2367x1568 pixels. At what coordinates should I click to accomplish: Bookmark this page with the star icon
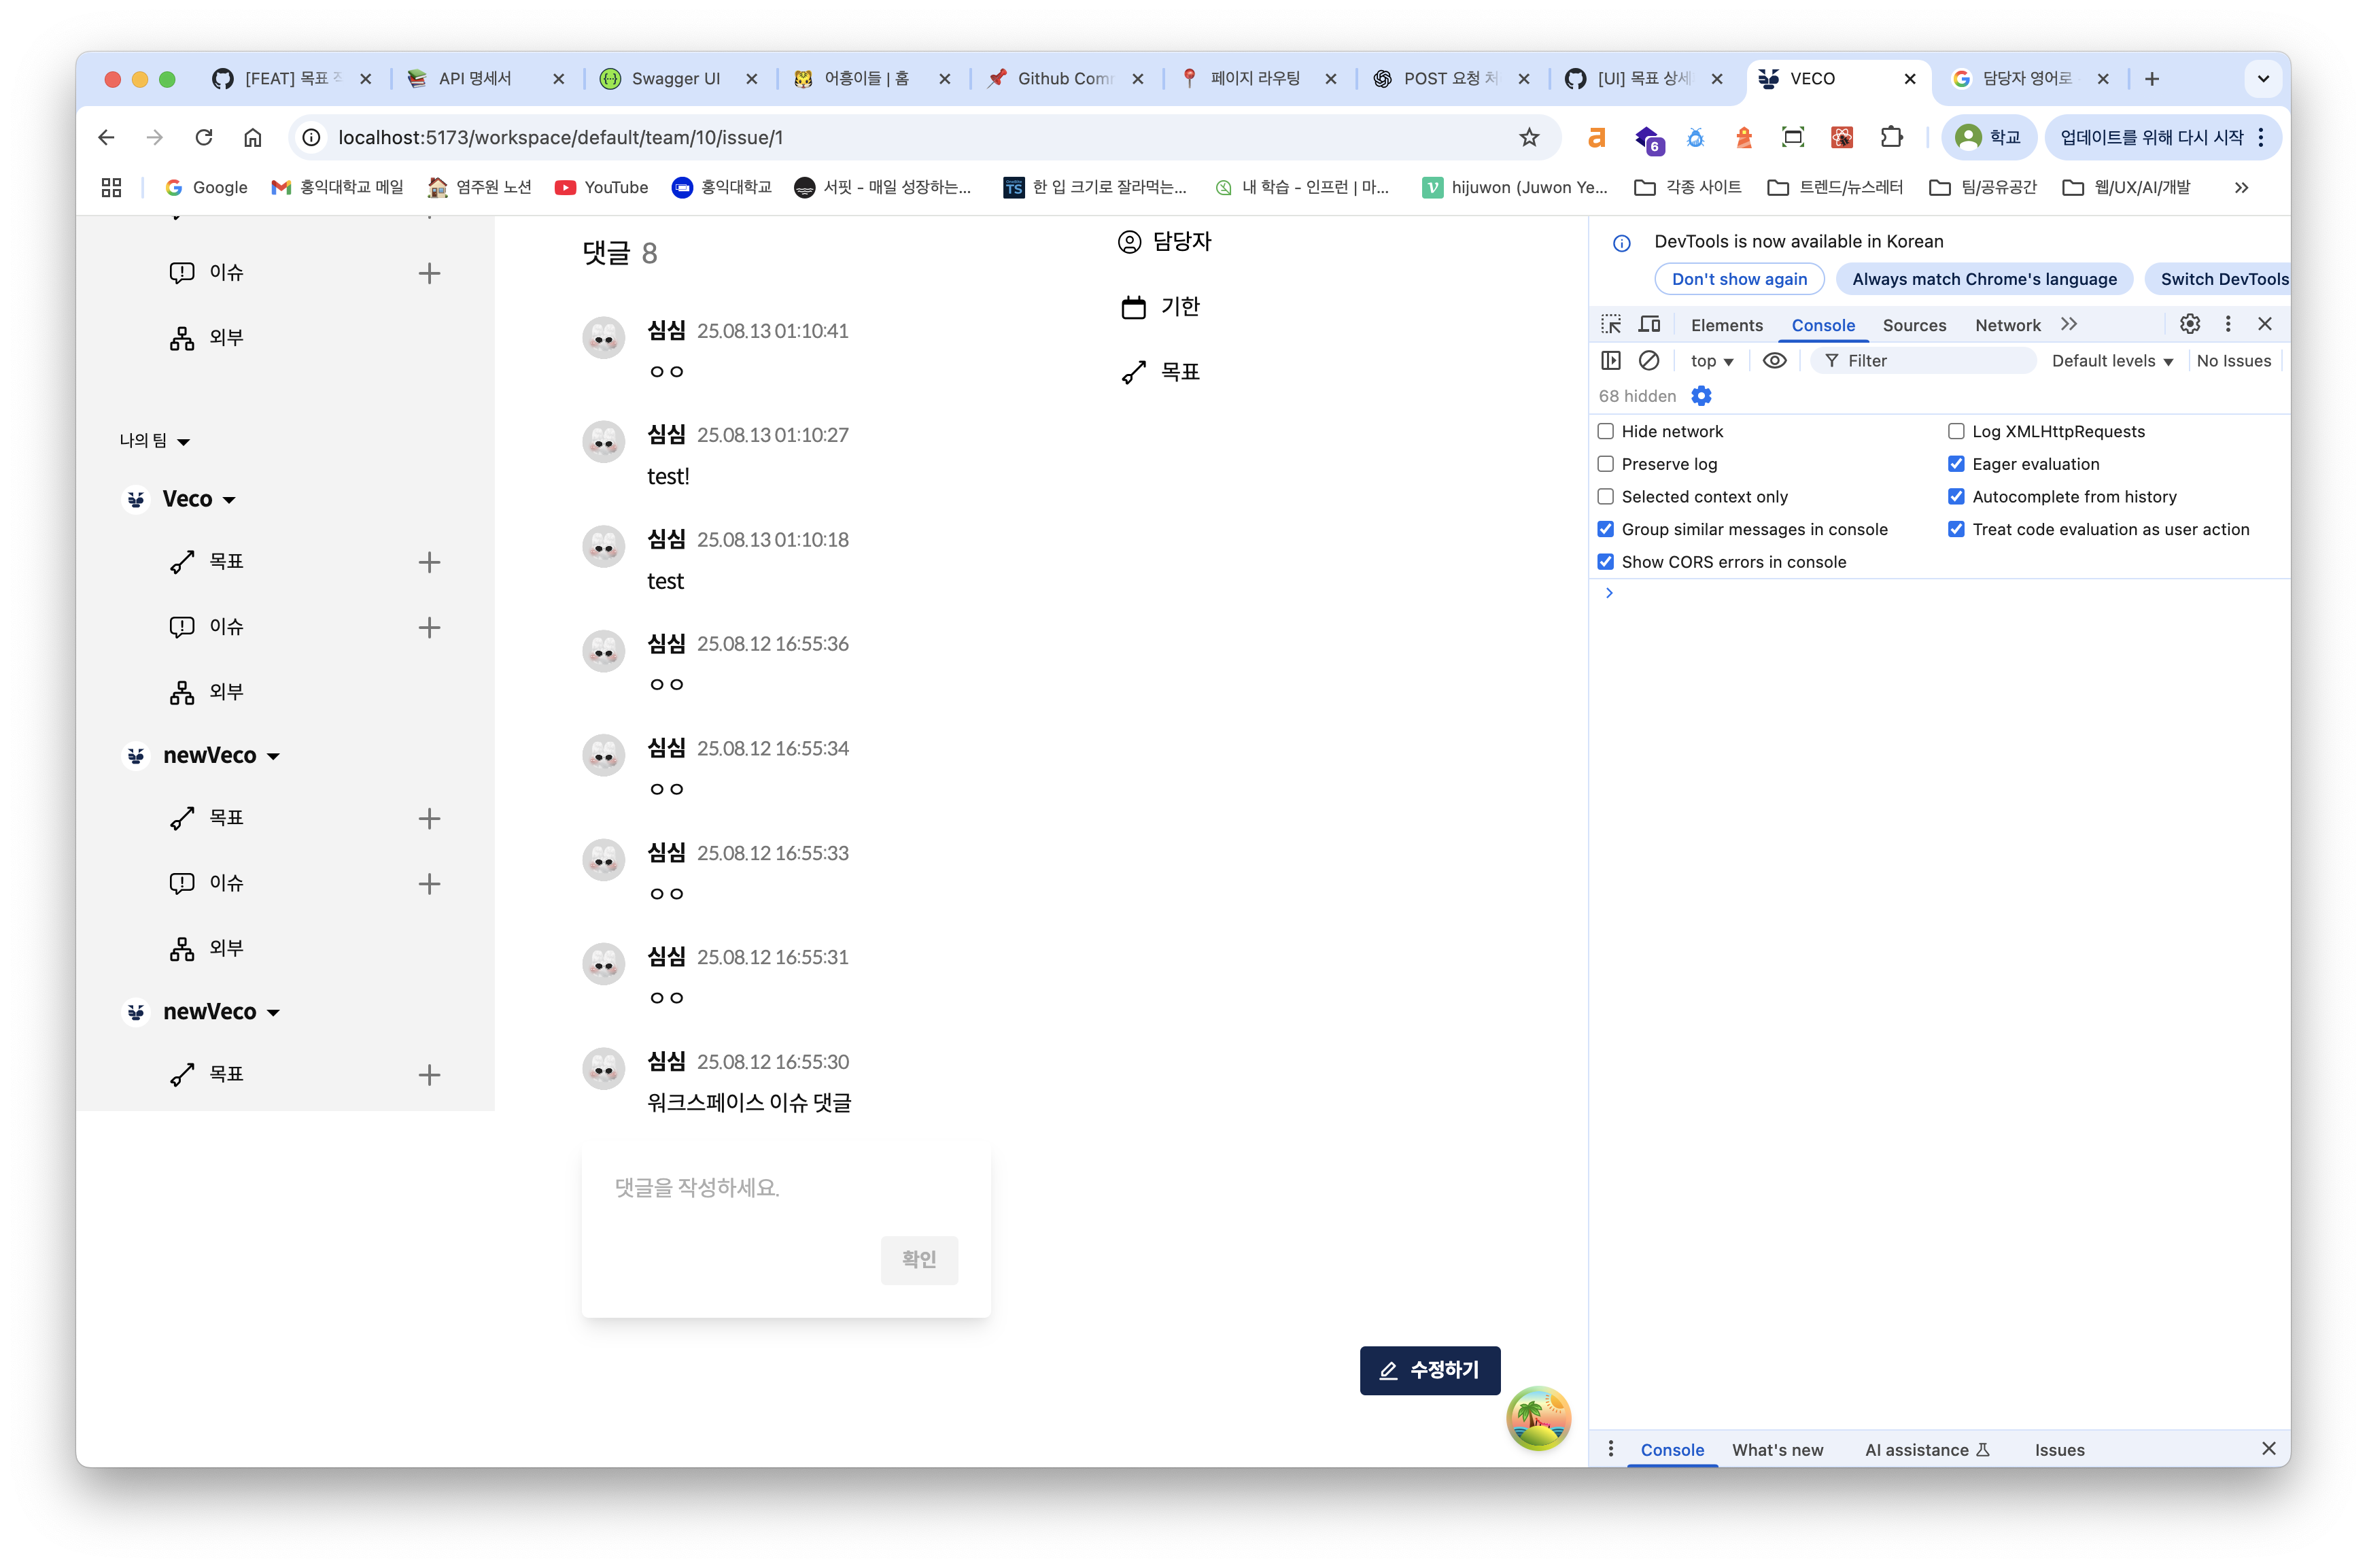point(1528,137)
